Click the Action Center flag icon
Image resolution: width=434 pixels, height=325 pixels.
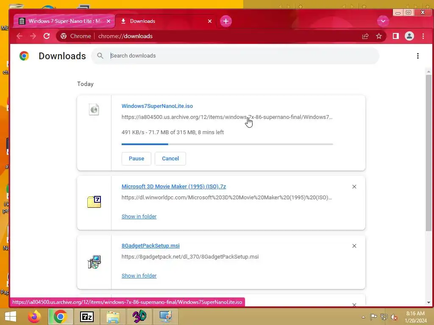(374, 317)
